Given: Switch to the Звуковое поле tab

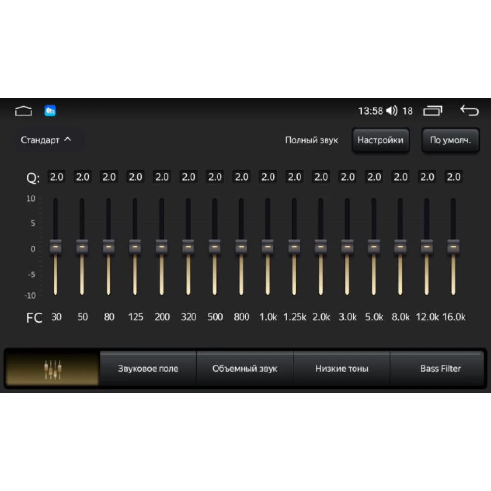Looking at the screenshot, I should 148,369.
